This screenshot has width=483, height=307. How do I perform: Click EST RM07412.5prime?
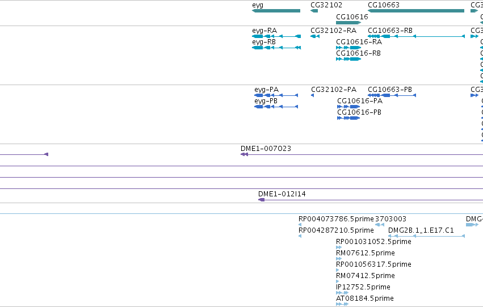coord(338,281)
